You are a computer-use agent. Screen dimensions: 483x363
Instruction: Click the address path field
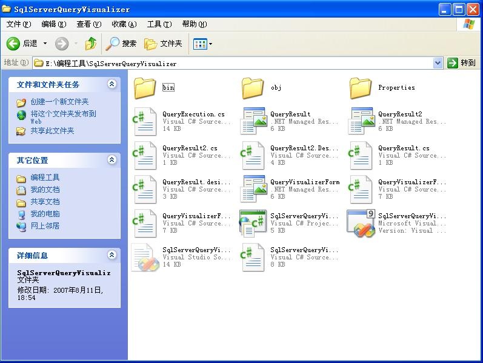(237, 64)
